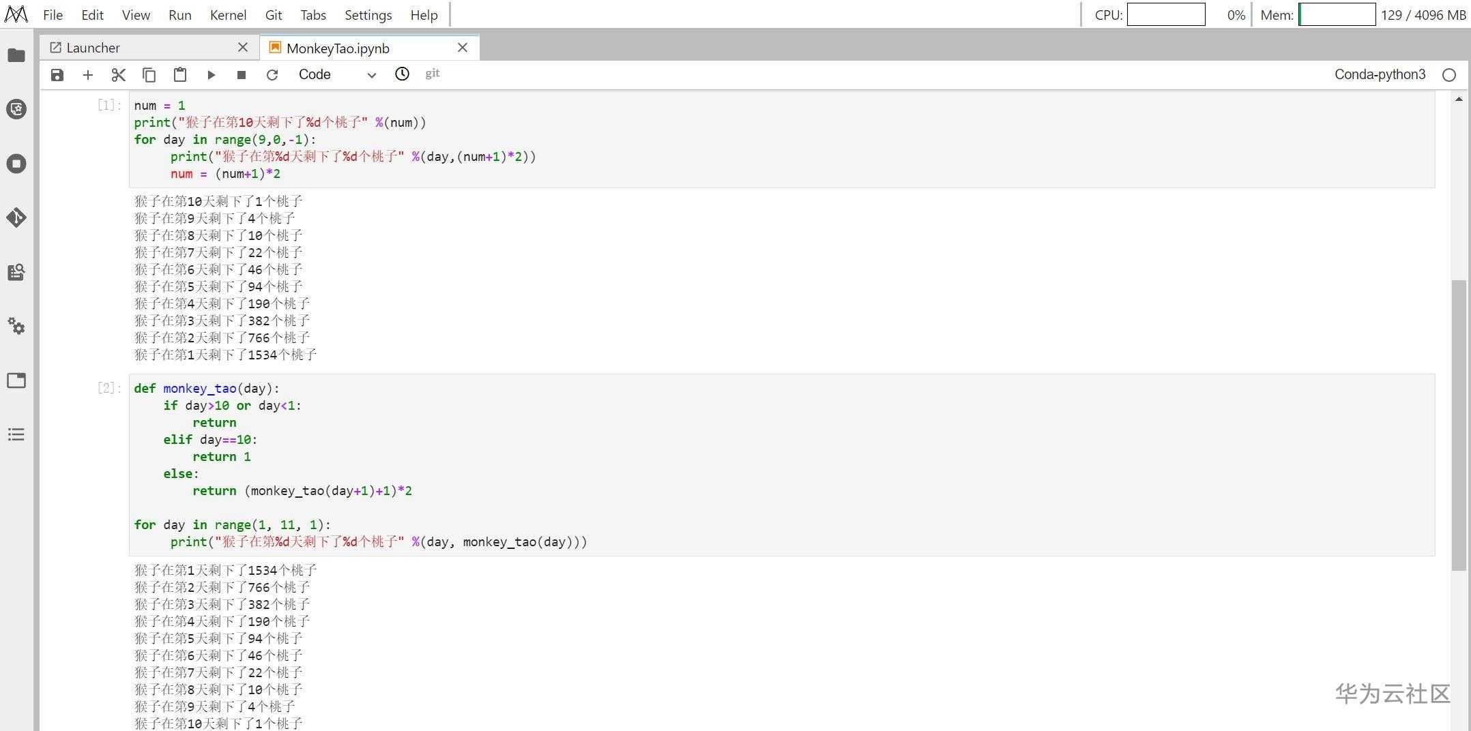Open the Edit menu
1471x731 pixels.
point(92,15)
